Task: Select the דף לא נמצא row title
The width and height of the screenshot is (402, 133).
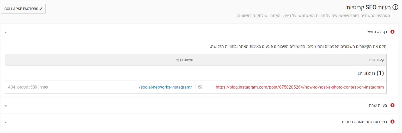Action: 377,32
